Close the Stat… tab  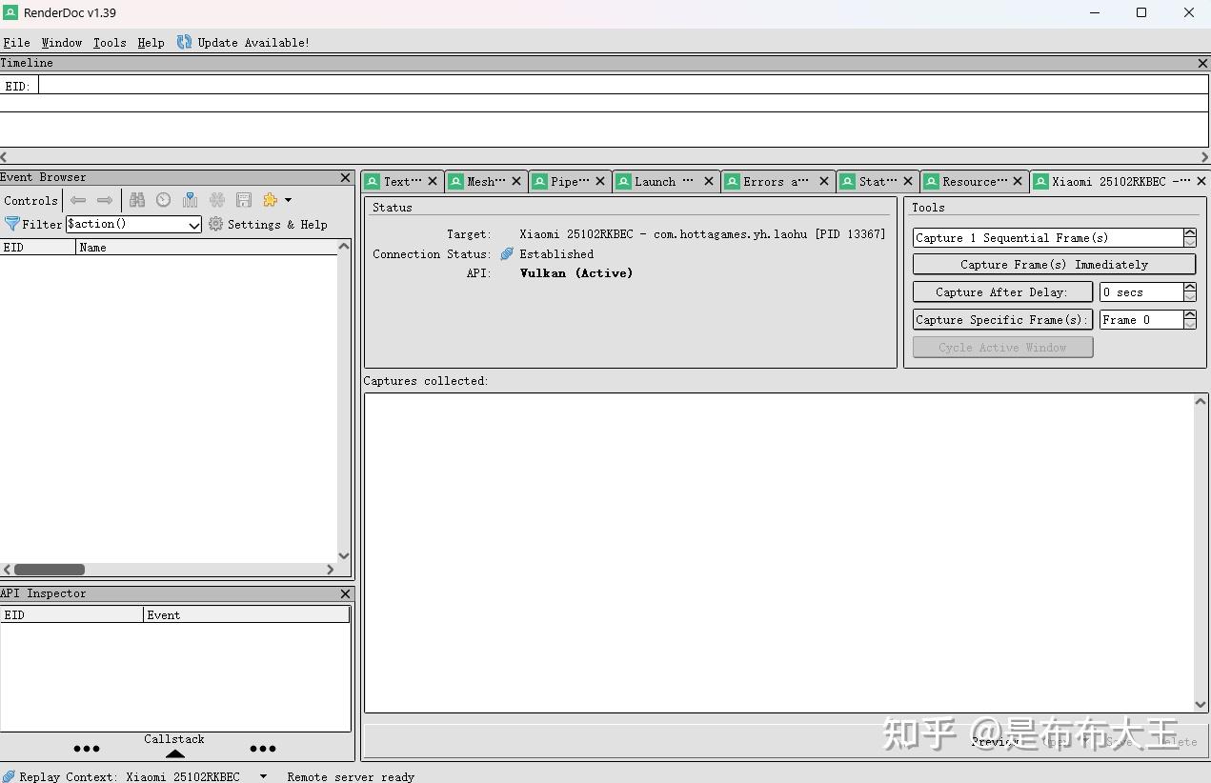click(908, 181)
